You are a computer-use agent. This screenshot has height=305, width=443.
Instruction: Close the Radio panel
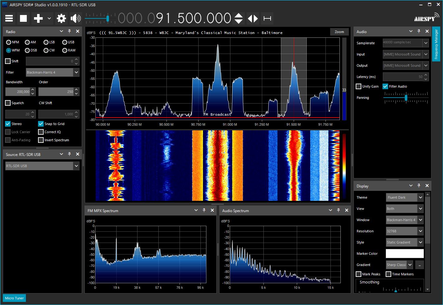[78, 31]
